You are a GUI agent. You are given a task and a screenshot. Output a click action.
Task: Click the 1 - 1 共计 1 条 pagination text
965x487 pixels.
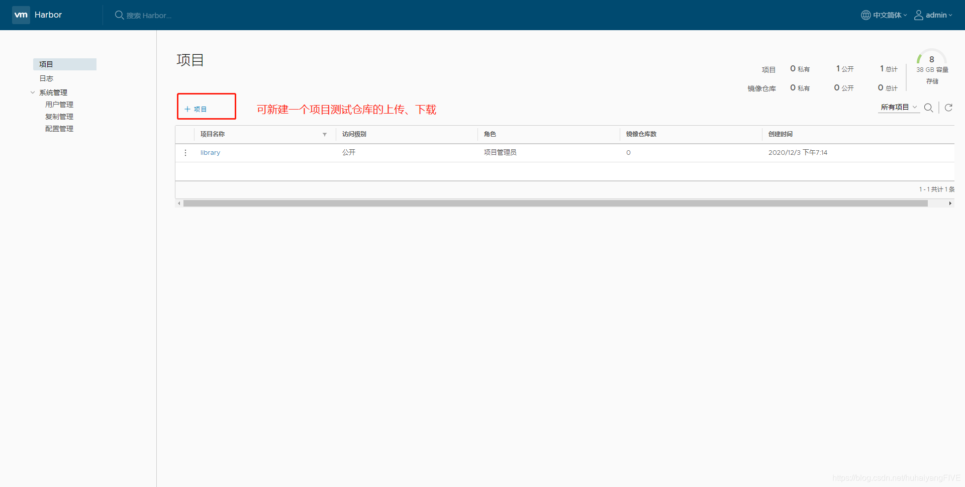937,189
